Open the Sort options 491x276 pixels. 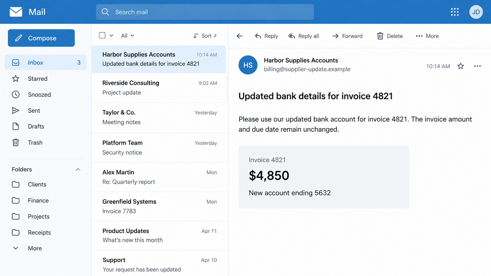point(205,35)
